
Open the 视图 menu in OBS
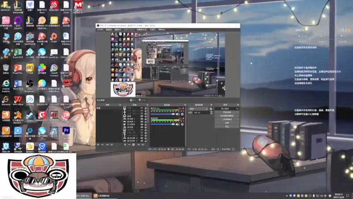[x=118, y=30]
